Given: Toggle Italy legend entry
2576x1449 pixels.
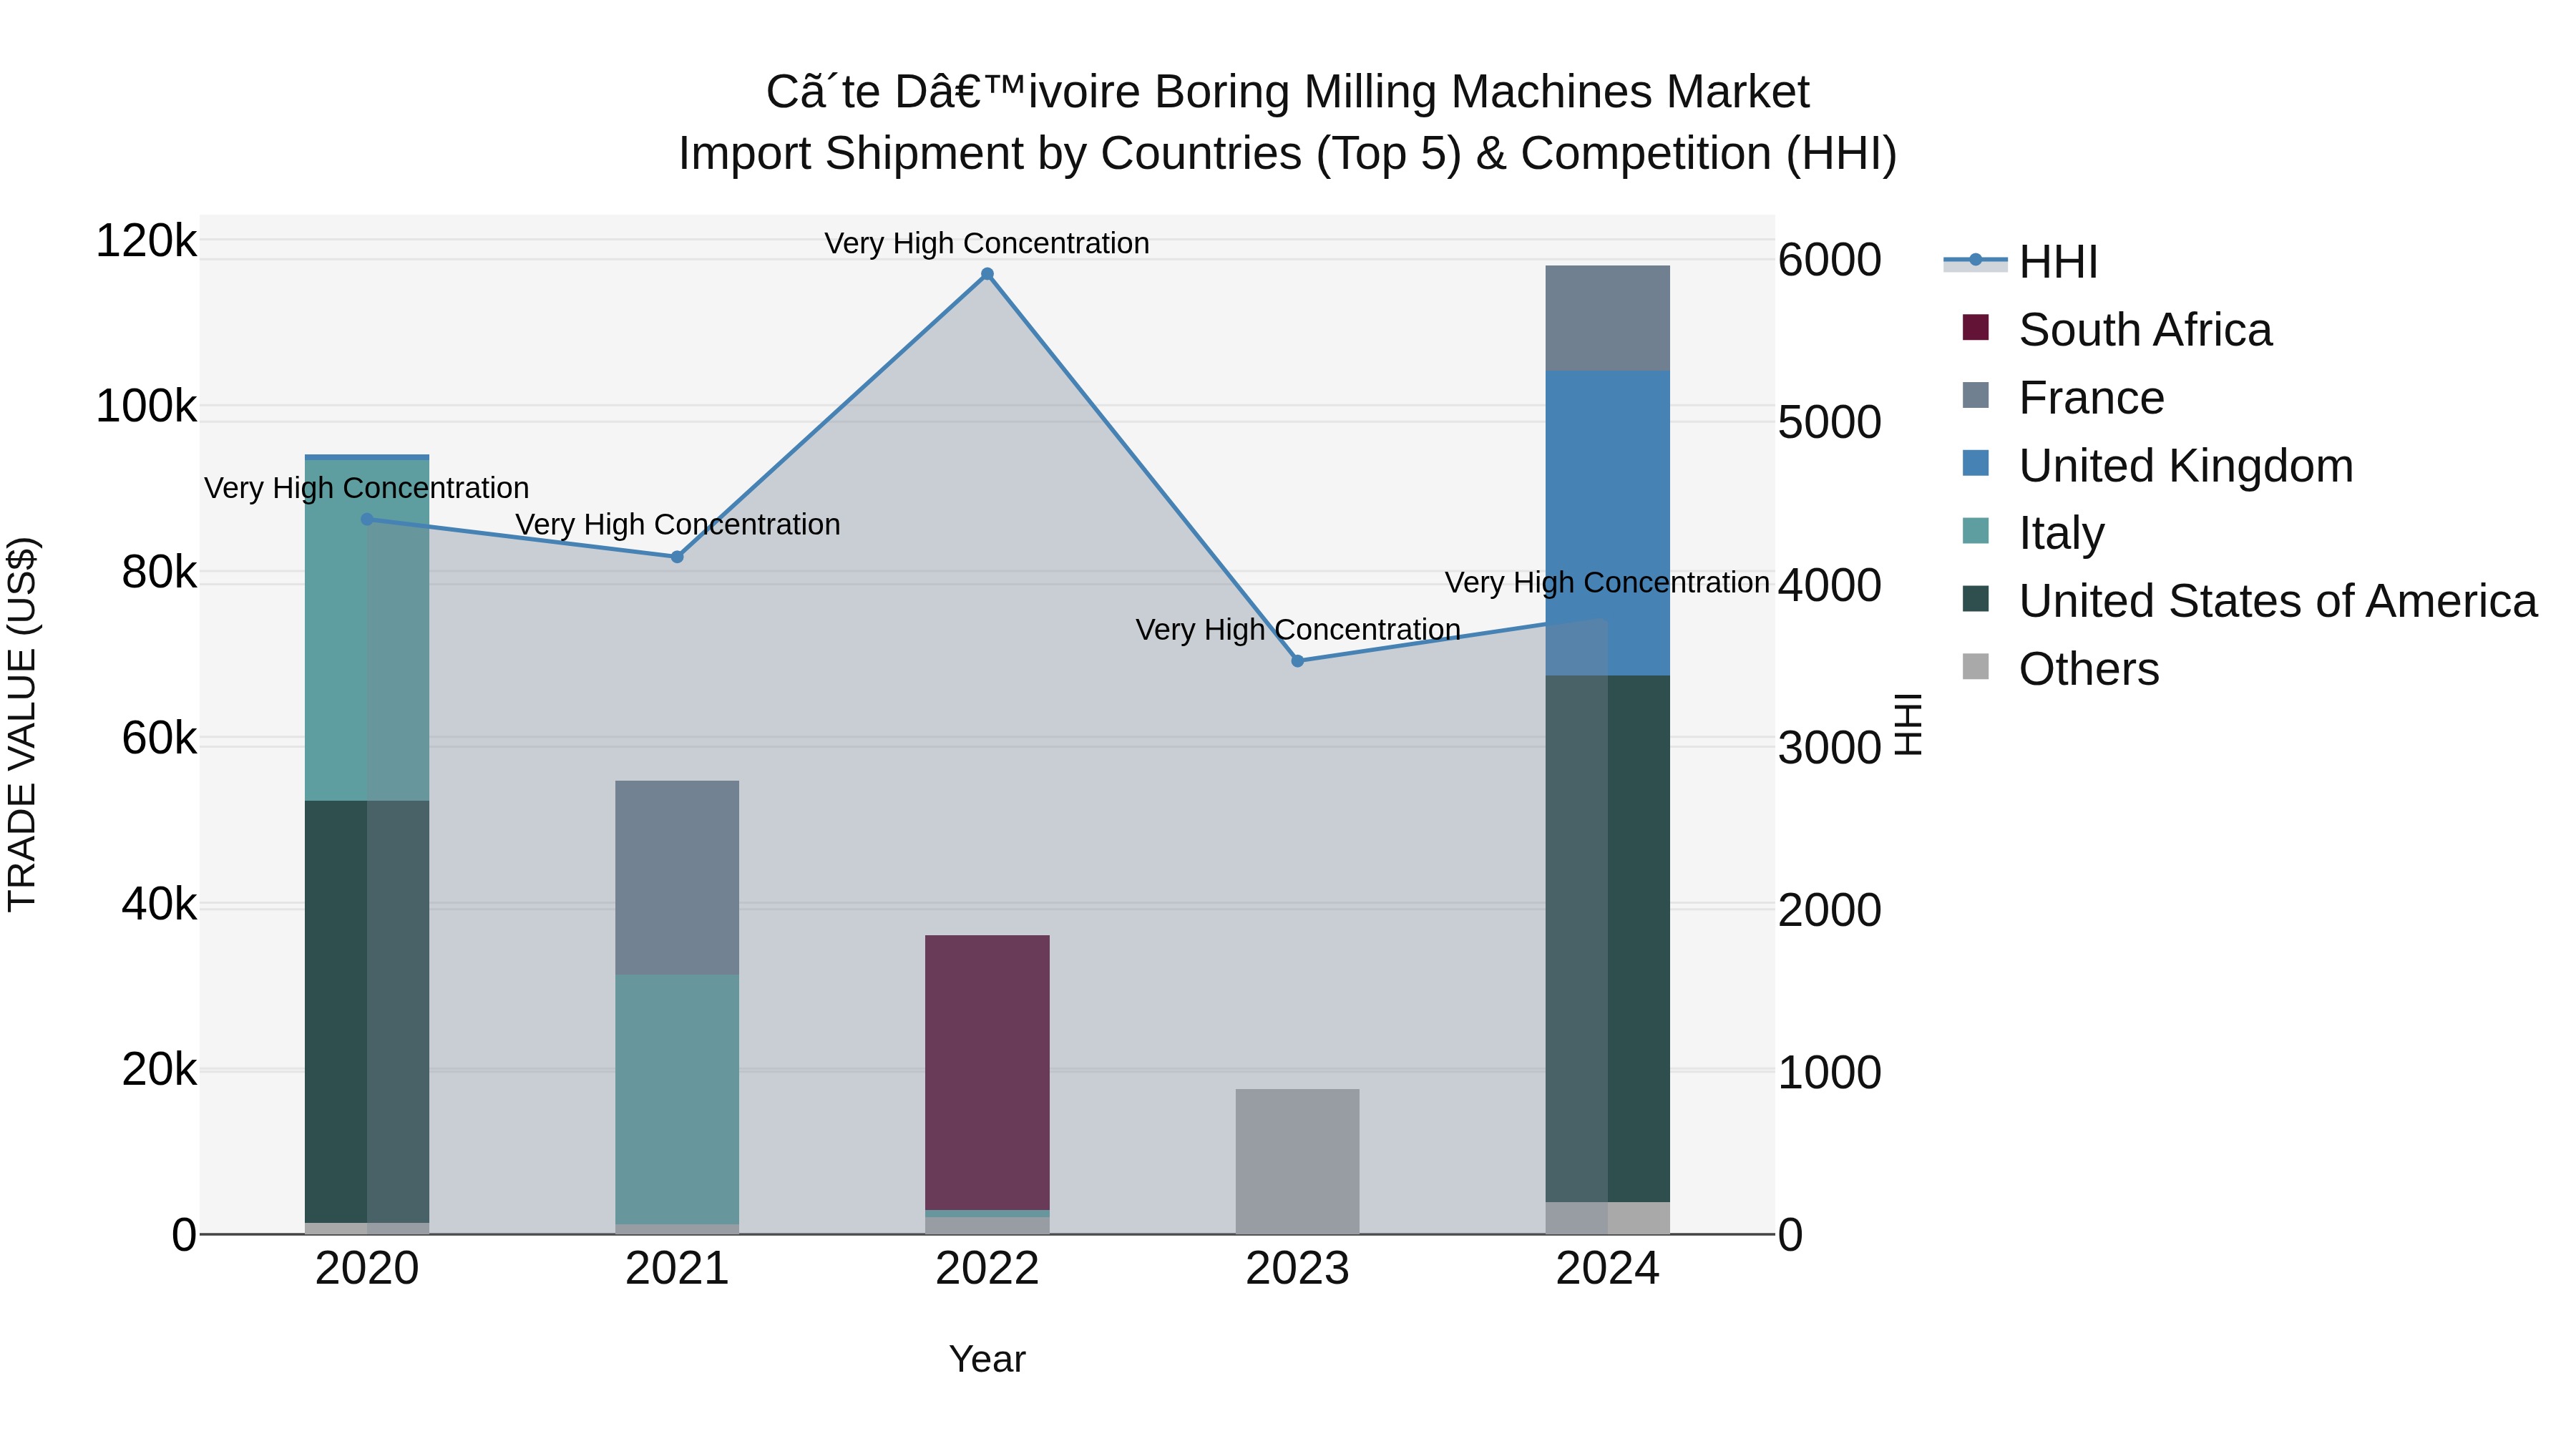Looking at the screenshot, I should click(x=2033, y=533).
